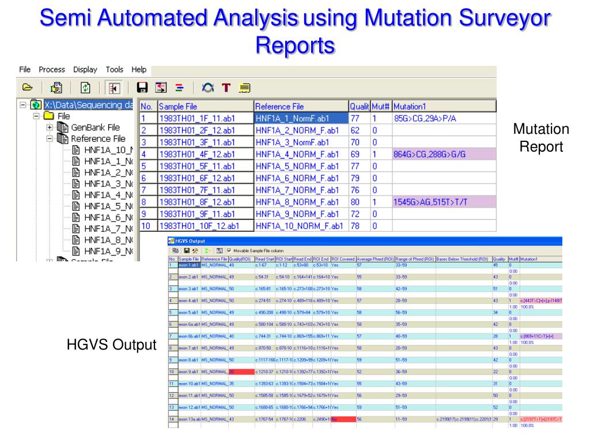
Task: Click the green icon in HGVS Output toolbar
Action: [207, 250]
